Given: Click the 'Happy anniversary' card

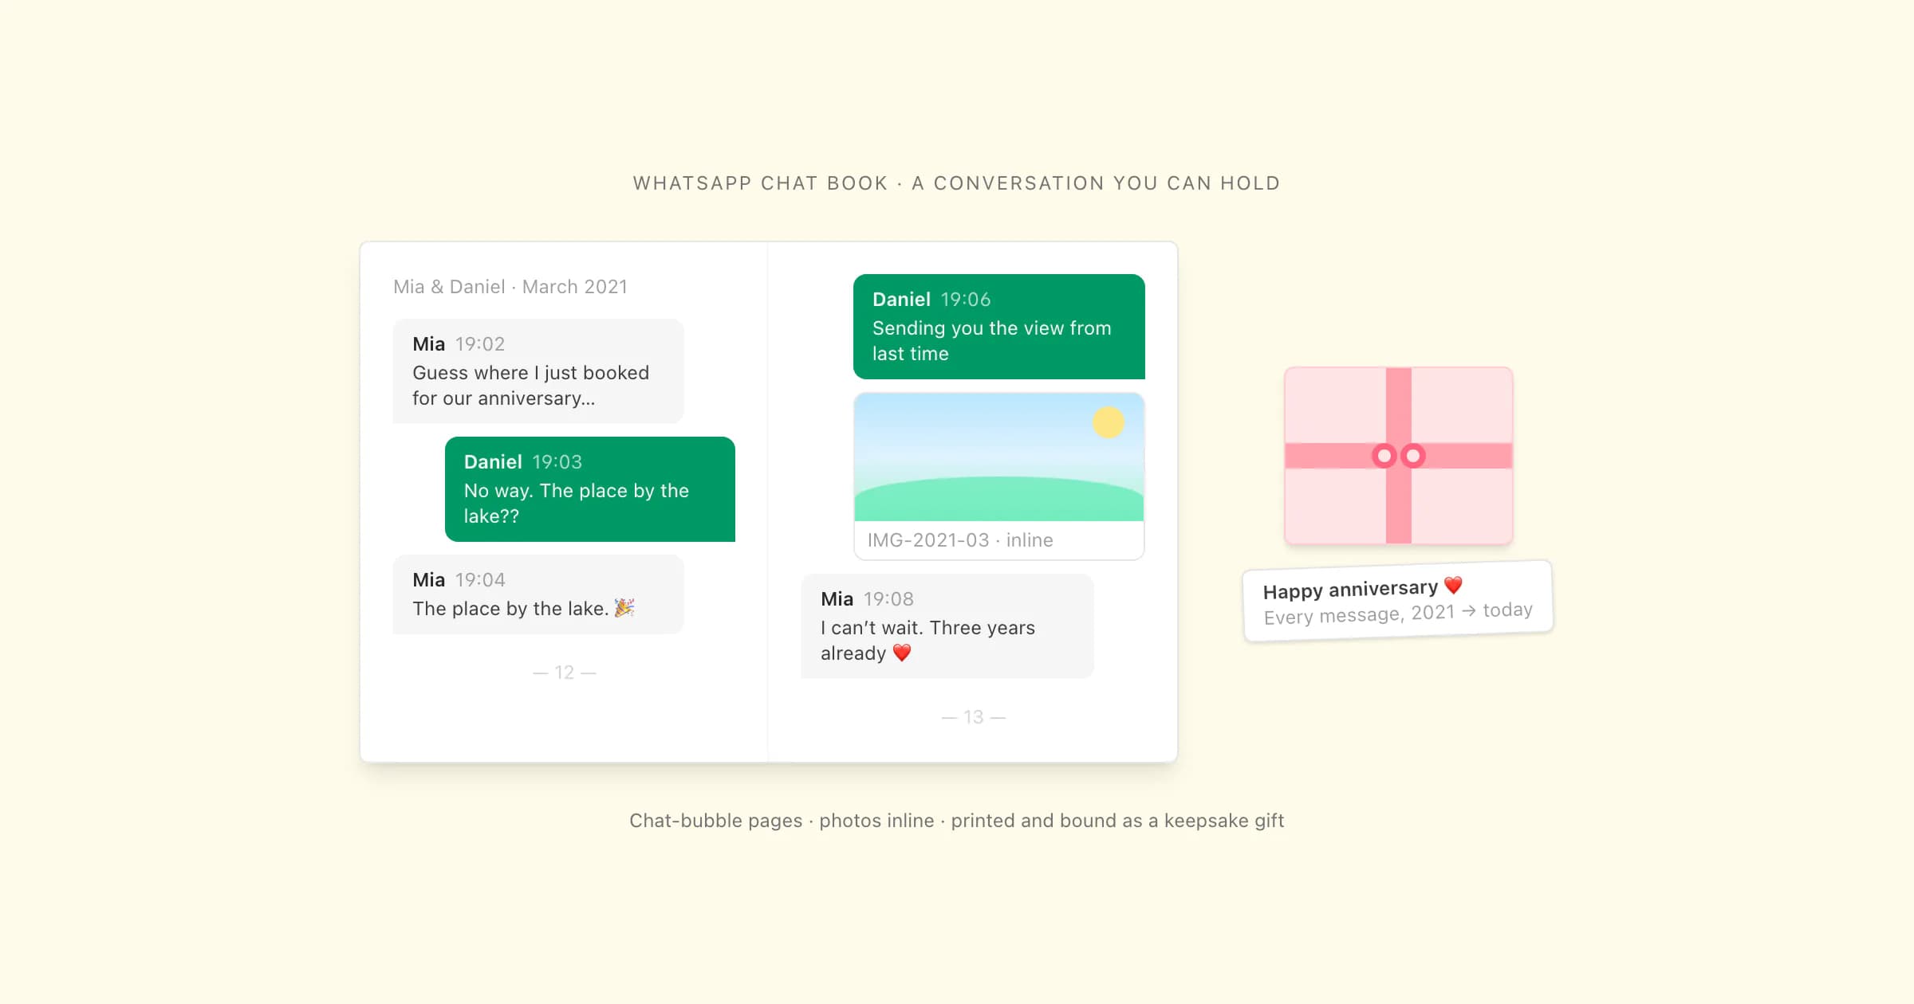Looking at the screenshot, I should click(x=1397, y=601).
